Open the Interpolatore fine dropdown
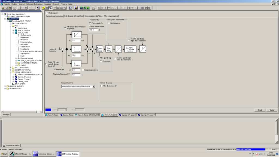 click(x=94, y=86)
